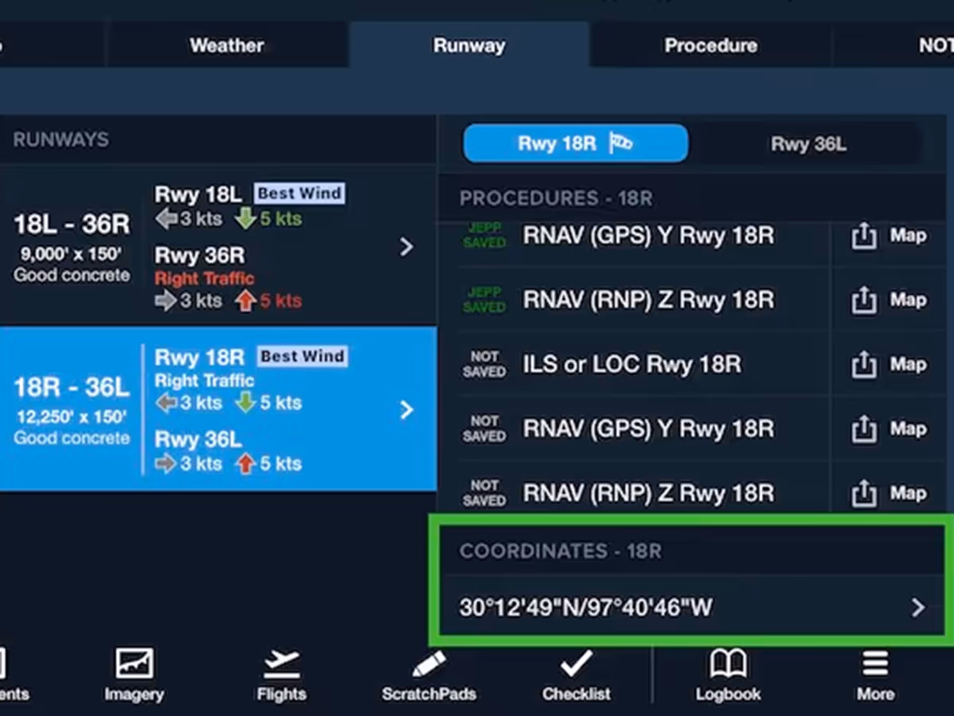Open the Runway tab
This screenshot has width=954, height=716.
(469, 45)
